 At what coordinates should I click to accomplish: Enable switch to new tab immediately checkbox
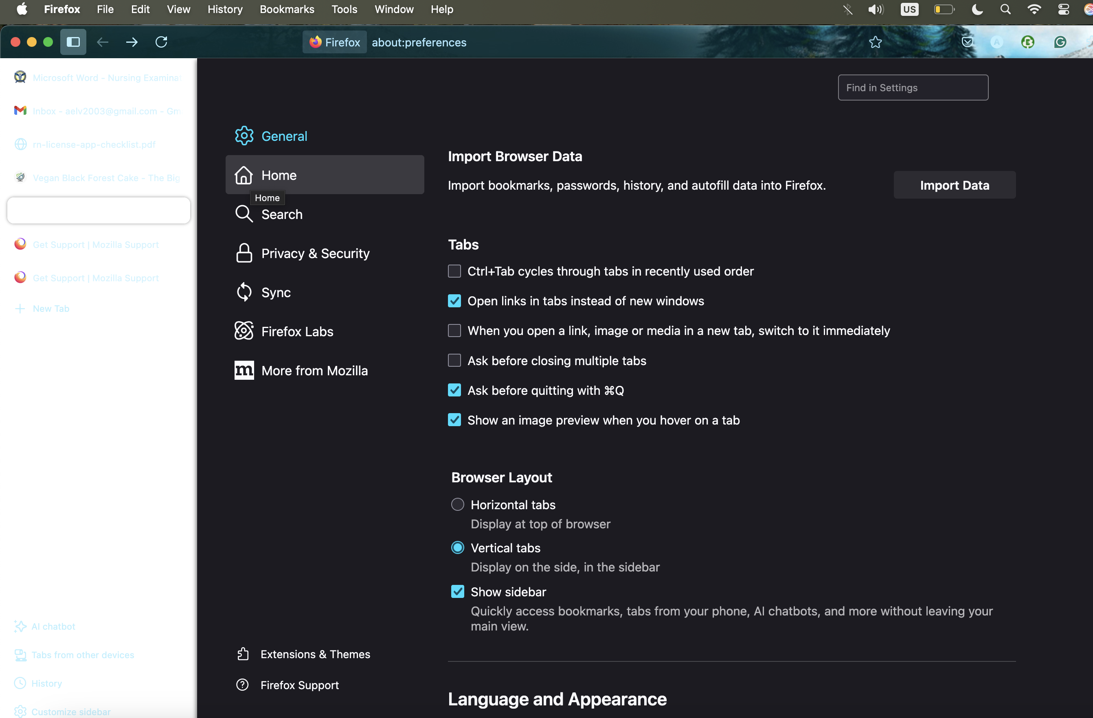[x=454, y=331]
